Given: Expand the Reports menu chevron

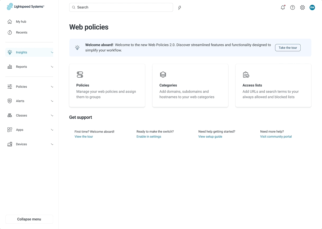Looking at the screenshot, I should [x=52, y=67].
